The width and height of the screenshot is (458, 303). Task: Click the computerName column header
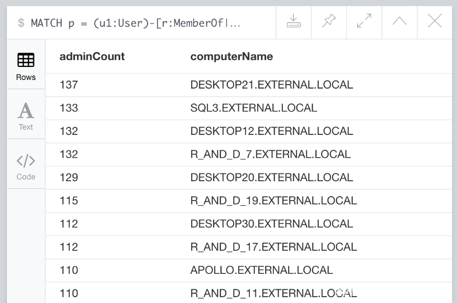[x=231, y=57]
